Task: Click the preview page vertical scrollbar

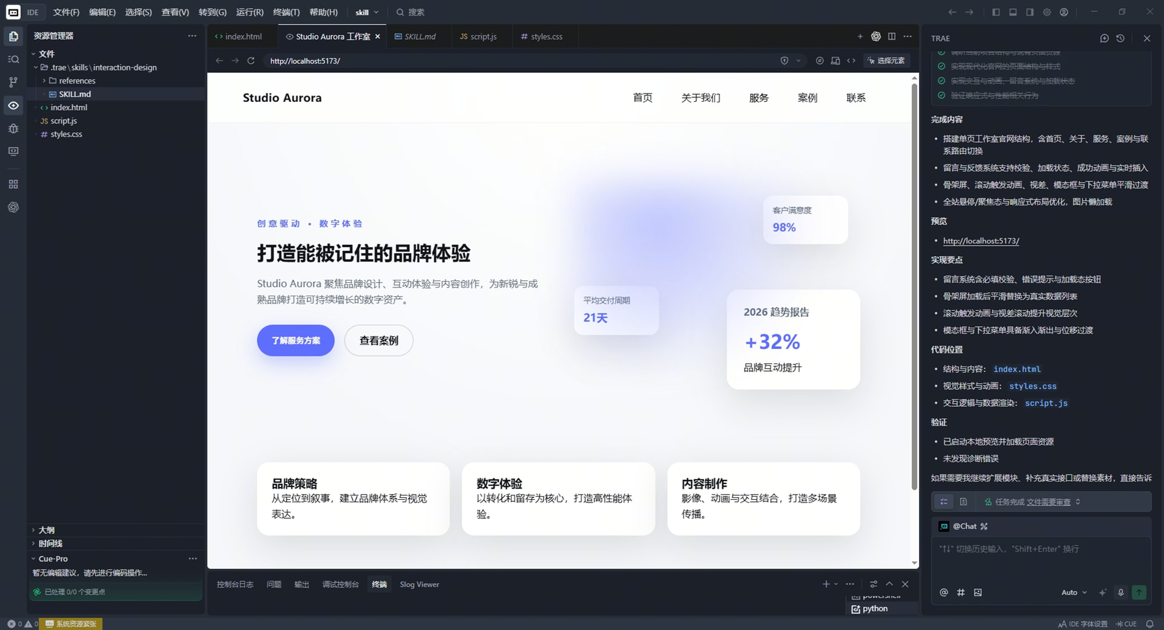Action: pos(914,285)
